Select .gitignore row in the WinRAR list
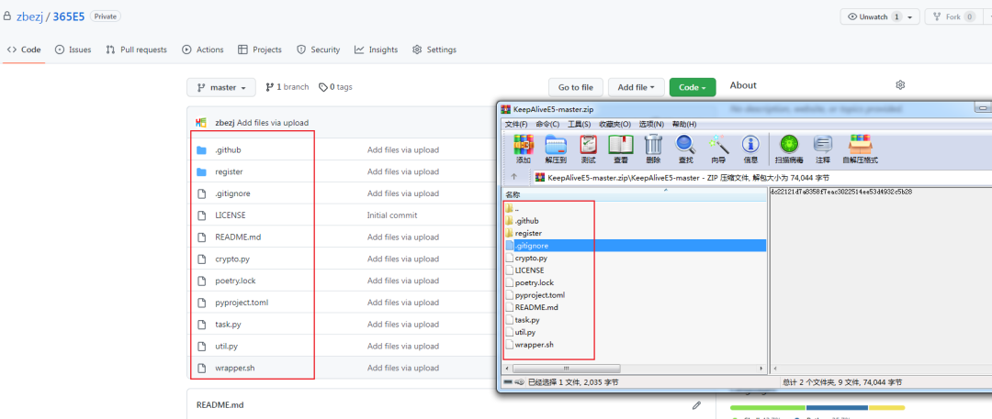The image size is (992, 419). (636, 245)
